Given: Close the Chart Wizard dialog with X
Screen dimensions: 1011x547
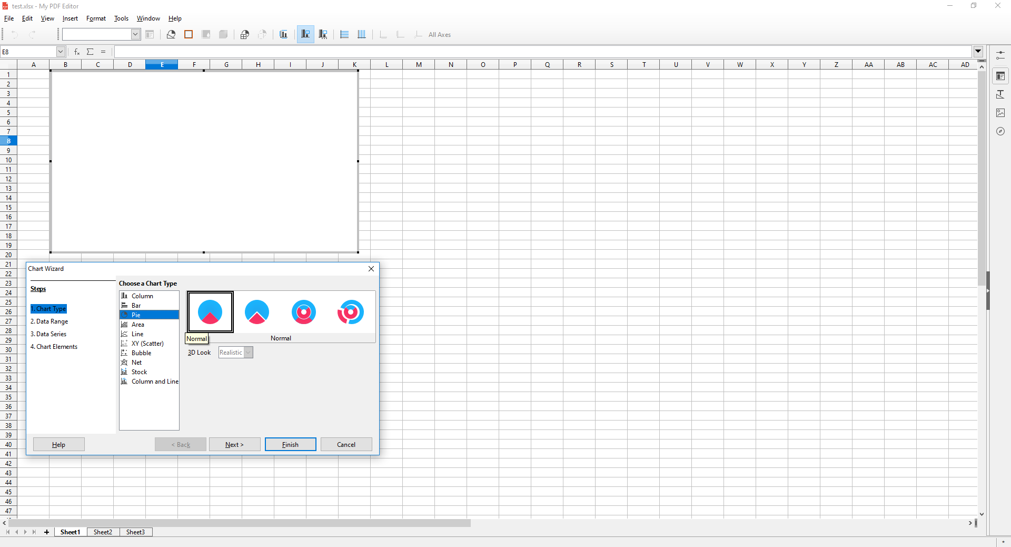Looking at the screenshot, I should (x=371, y=269).
